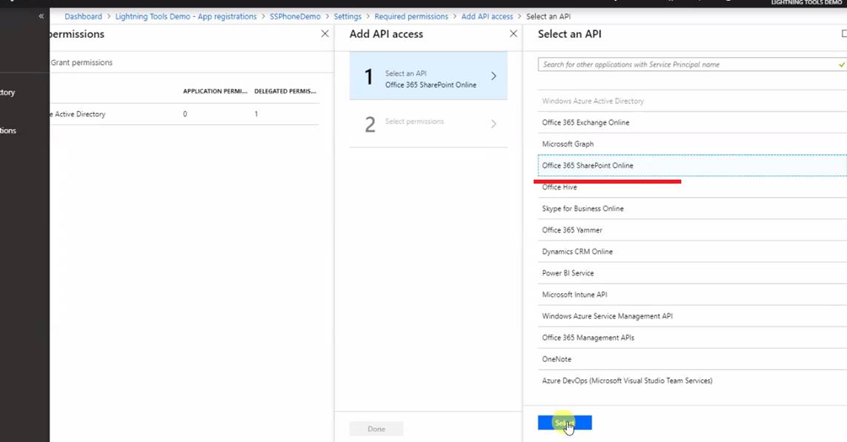The image size is (847, 442).
Task: Choose Microsoft Intune API
Action: click(693, 295)
